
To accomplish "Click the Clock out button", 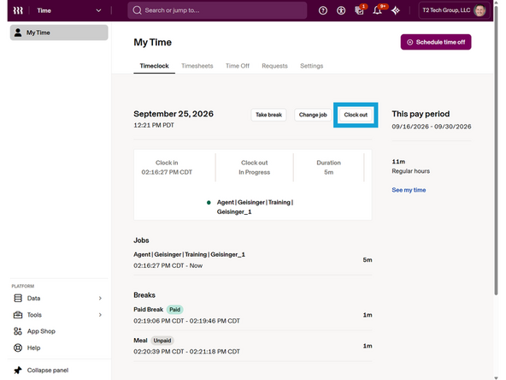I will (x=356, y=115).
